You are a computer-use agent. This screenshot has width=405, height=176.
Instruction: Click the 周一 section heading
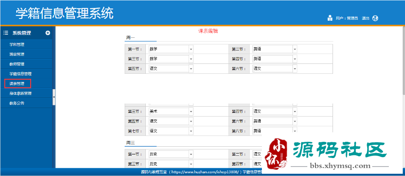coord(130,38)
